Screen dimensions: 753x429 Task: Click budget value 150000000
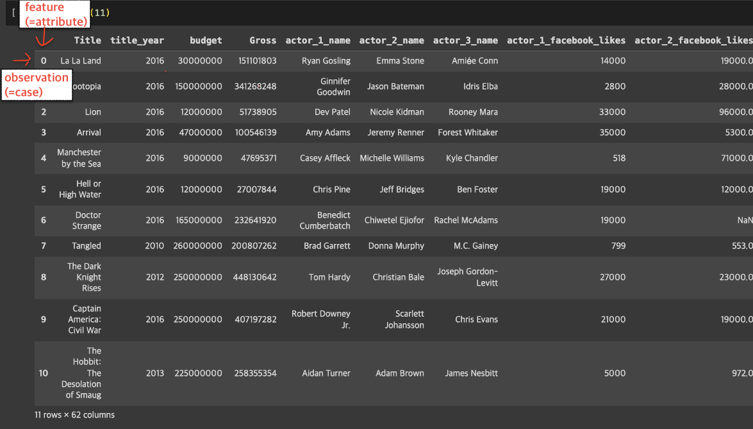tap(198, 86)
